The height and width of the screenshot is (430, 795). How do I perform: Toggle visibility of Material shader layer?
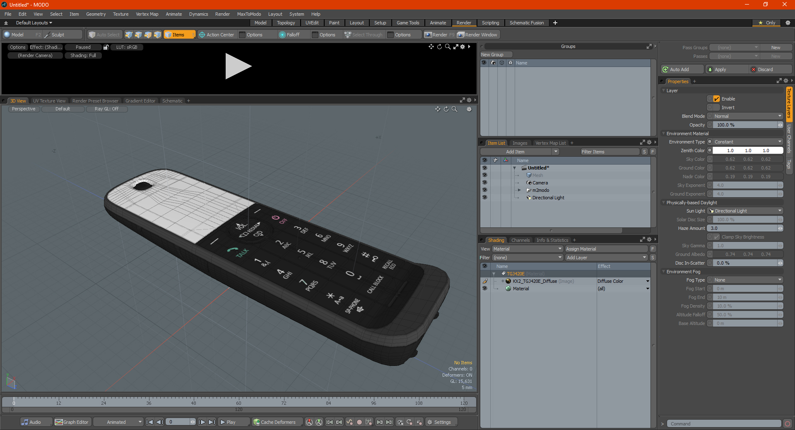coord(484,288)
